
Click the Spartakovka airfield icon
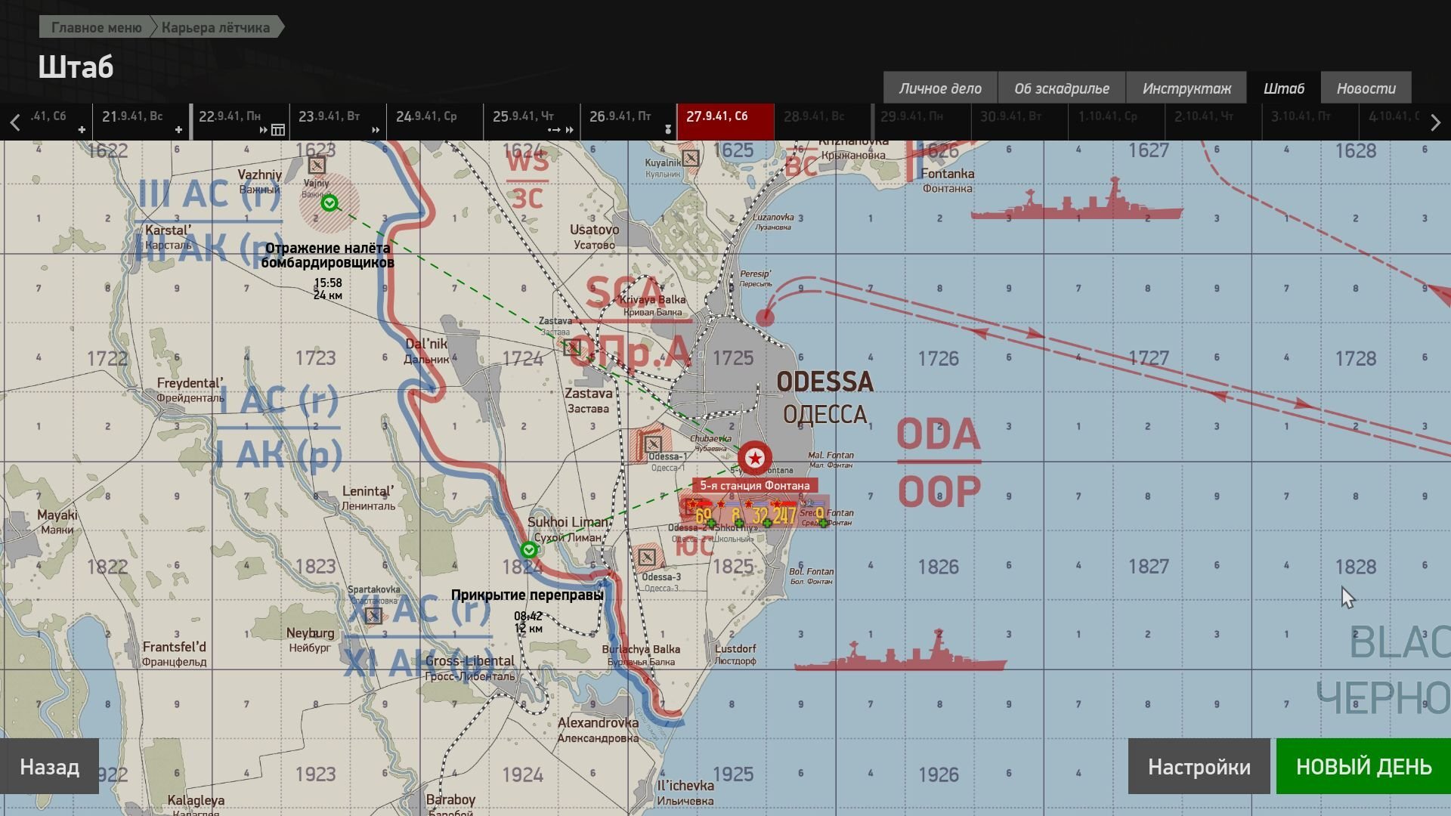tap(373, 615)
